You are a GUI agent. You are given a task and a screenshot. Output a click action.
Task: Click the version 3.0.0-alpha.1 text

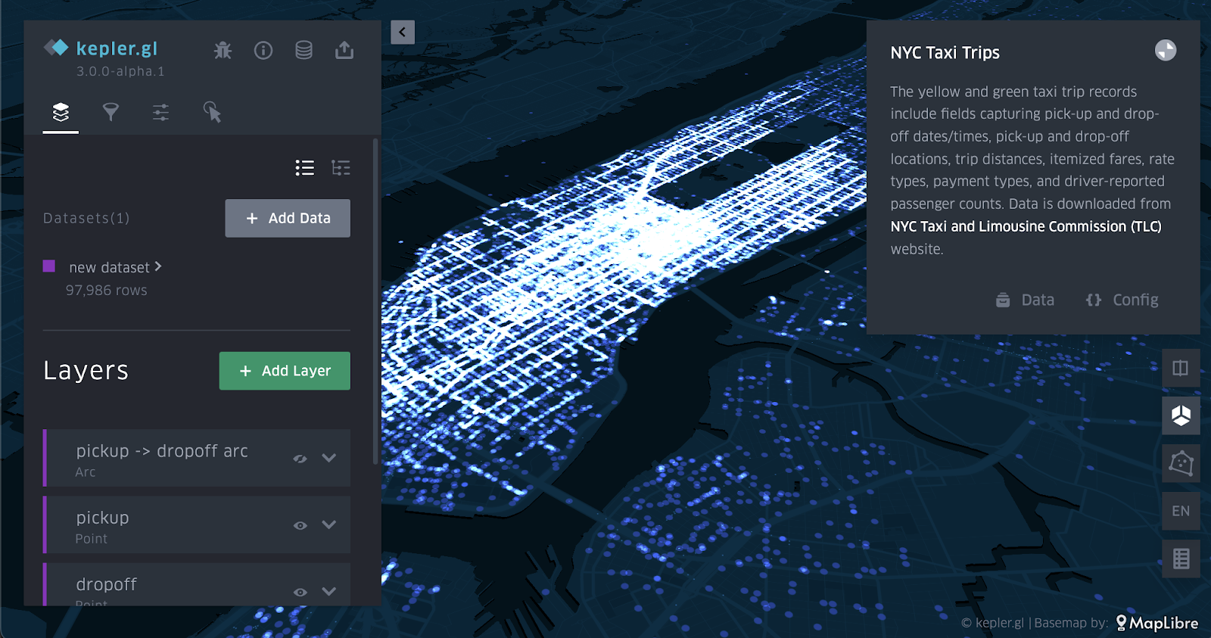point(120,71)
